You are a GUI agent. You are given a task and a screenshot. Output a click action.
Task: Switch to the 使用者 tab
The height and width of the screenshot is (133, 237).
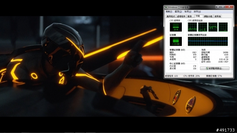tap(218, 16)
